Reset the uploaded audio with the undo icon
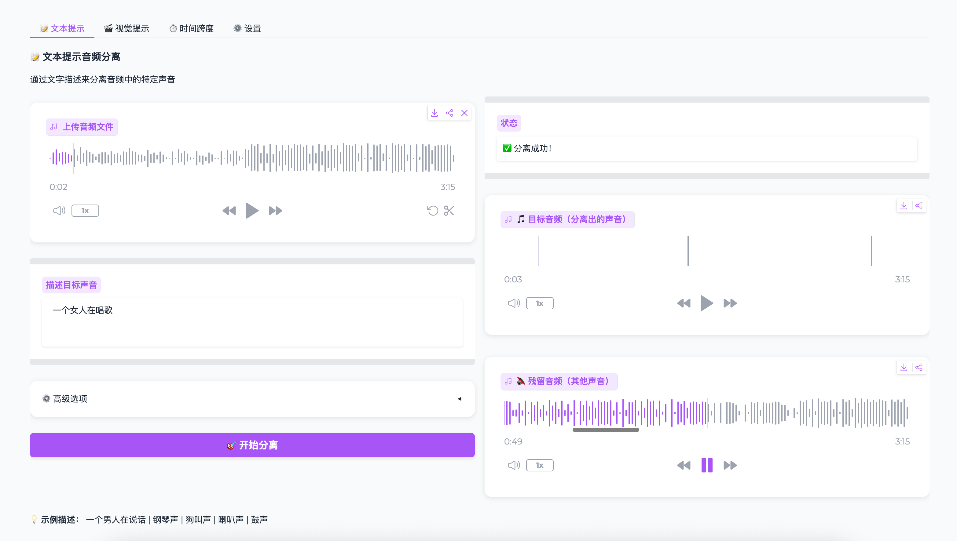The image size is (957, 541). 432,211
